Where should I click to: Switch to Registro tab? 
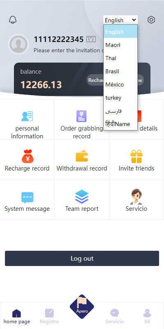coord(49,316)
